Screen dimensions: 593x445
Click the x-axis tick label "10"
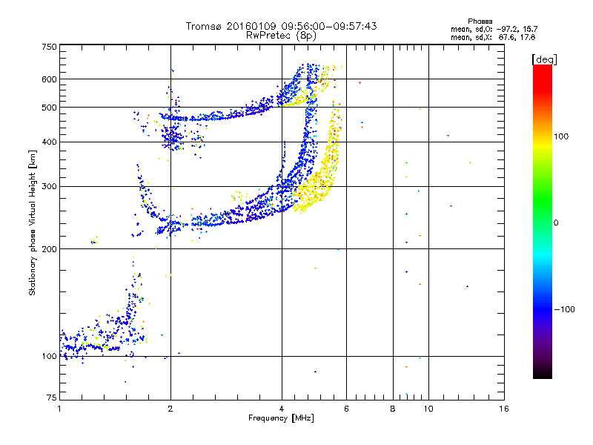pos(428,409)
